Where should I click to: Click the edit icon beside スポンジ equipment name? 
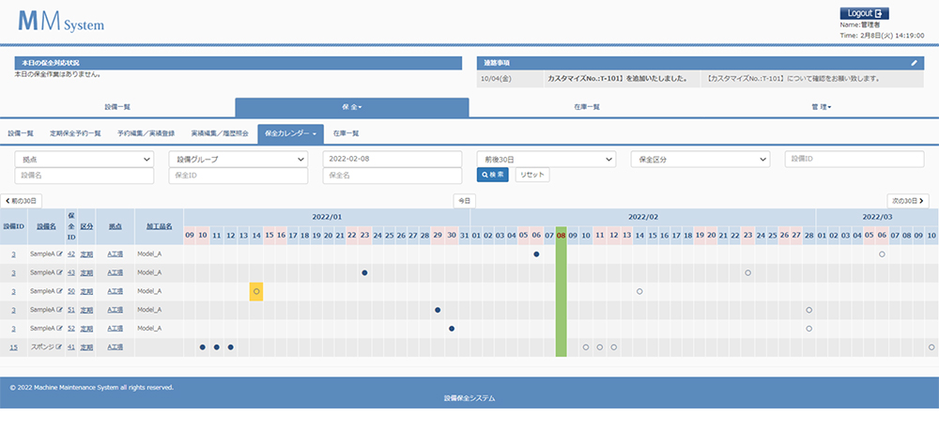click(x=59, y=347)
